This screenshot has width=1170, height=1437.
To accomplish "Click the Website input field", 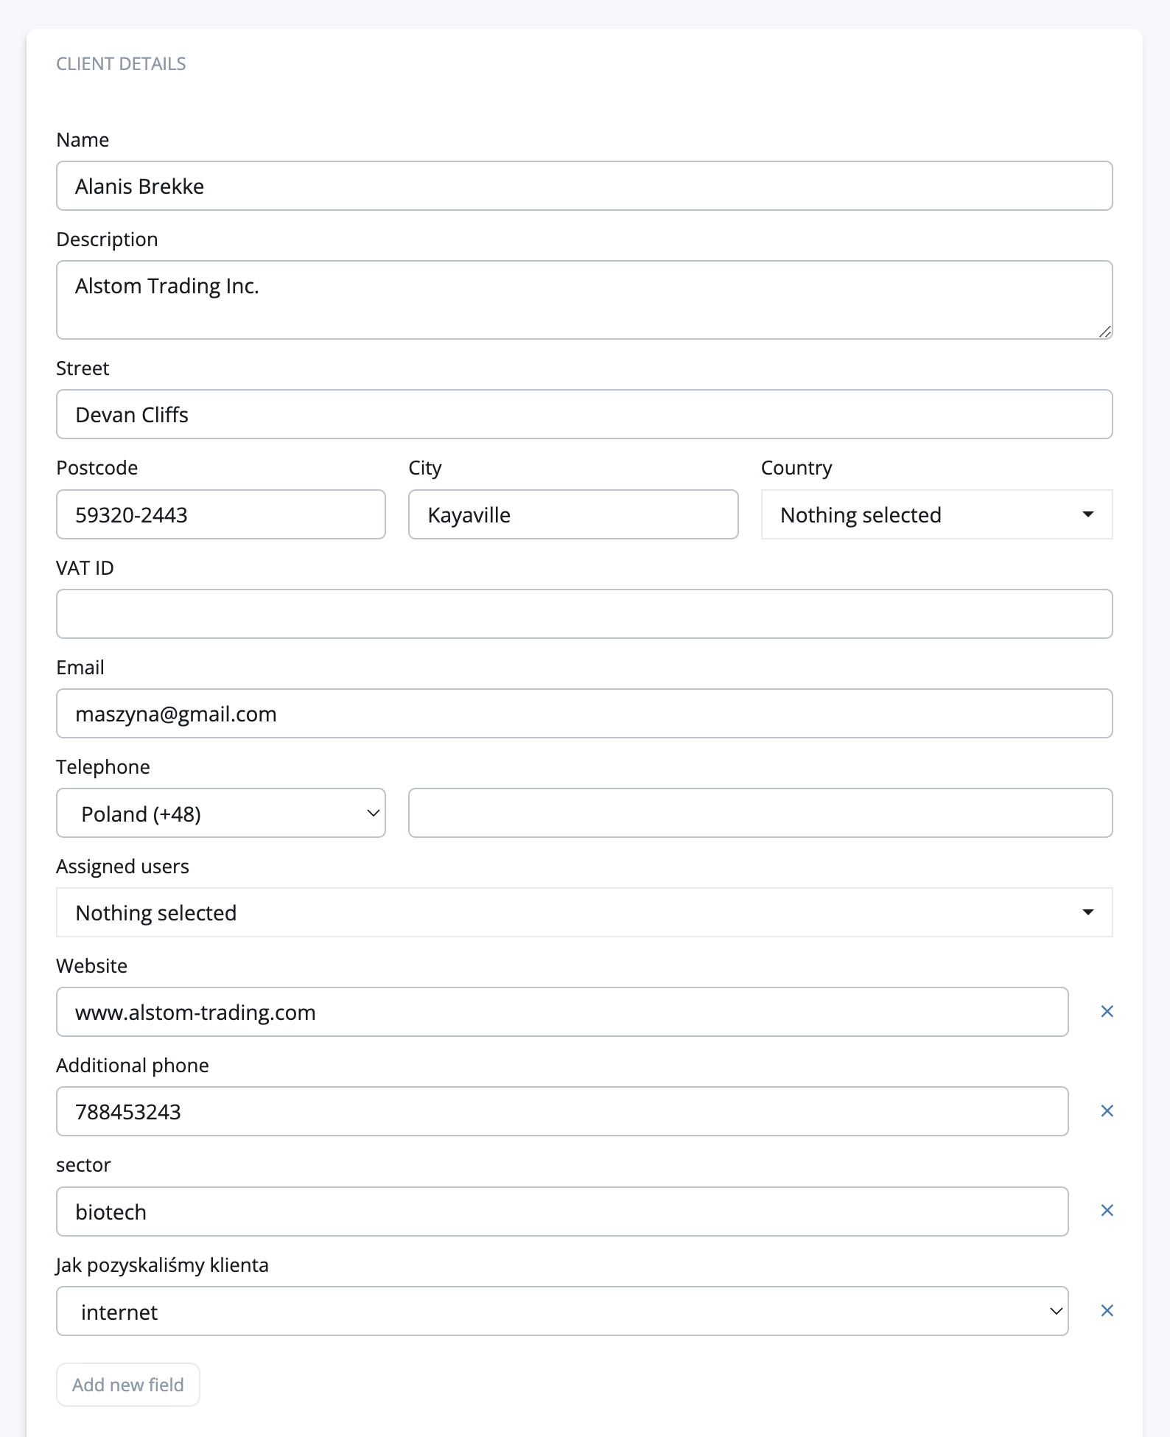I will tap(561, 1013).
